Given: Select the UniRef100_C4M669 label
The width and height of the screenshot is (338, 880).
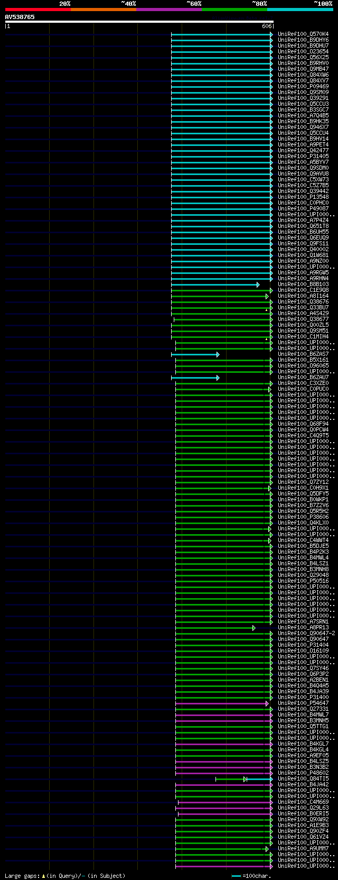Looking at the screenshot, I should (x=303, y=802).
